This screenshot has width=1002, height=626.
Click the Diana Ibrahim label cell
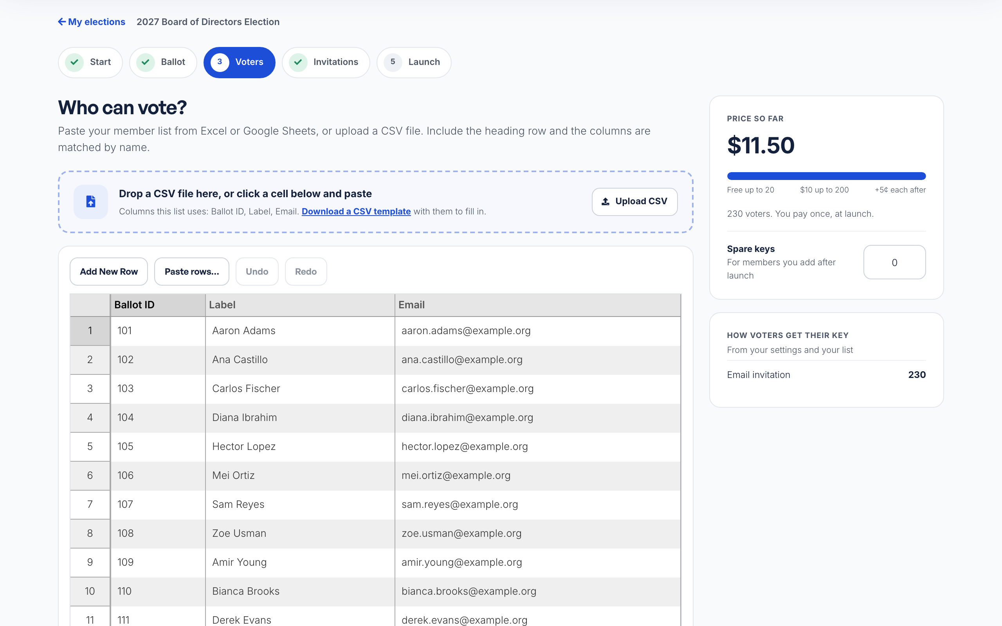coord(300,418)
